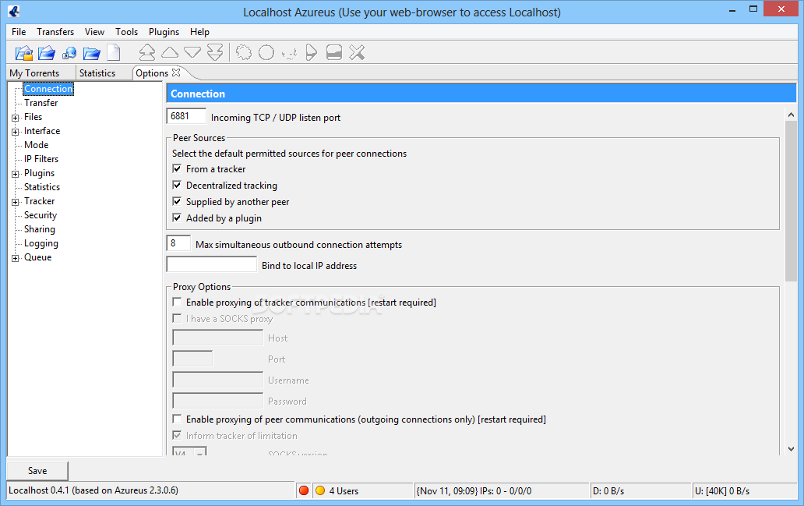Enable proxying of peer communications
Image resolution: width=804 pixels, height=506 pixels.
pos(177,419)
